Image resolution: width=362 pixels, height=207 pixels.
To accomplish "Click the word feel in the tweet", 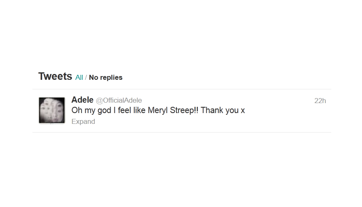I will tap(126, 111).
